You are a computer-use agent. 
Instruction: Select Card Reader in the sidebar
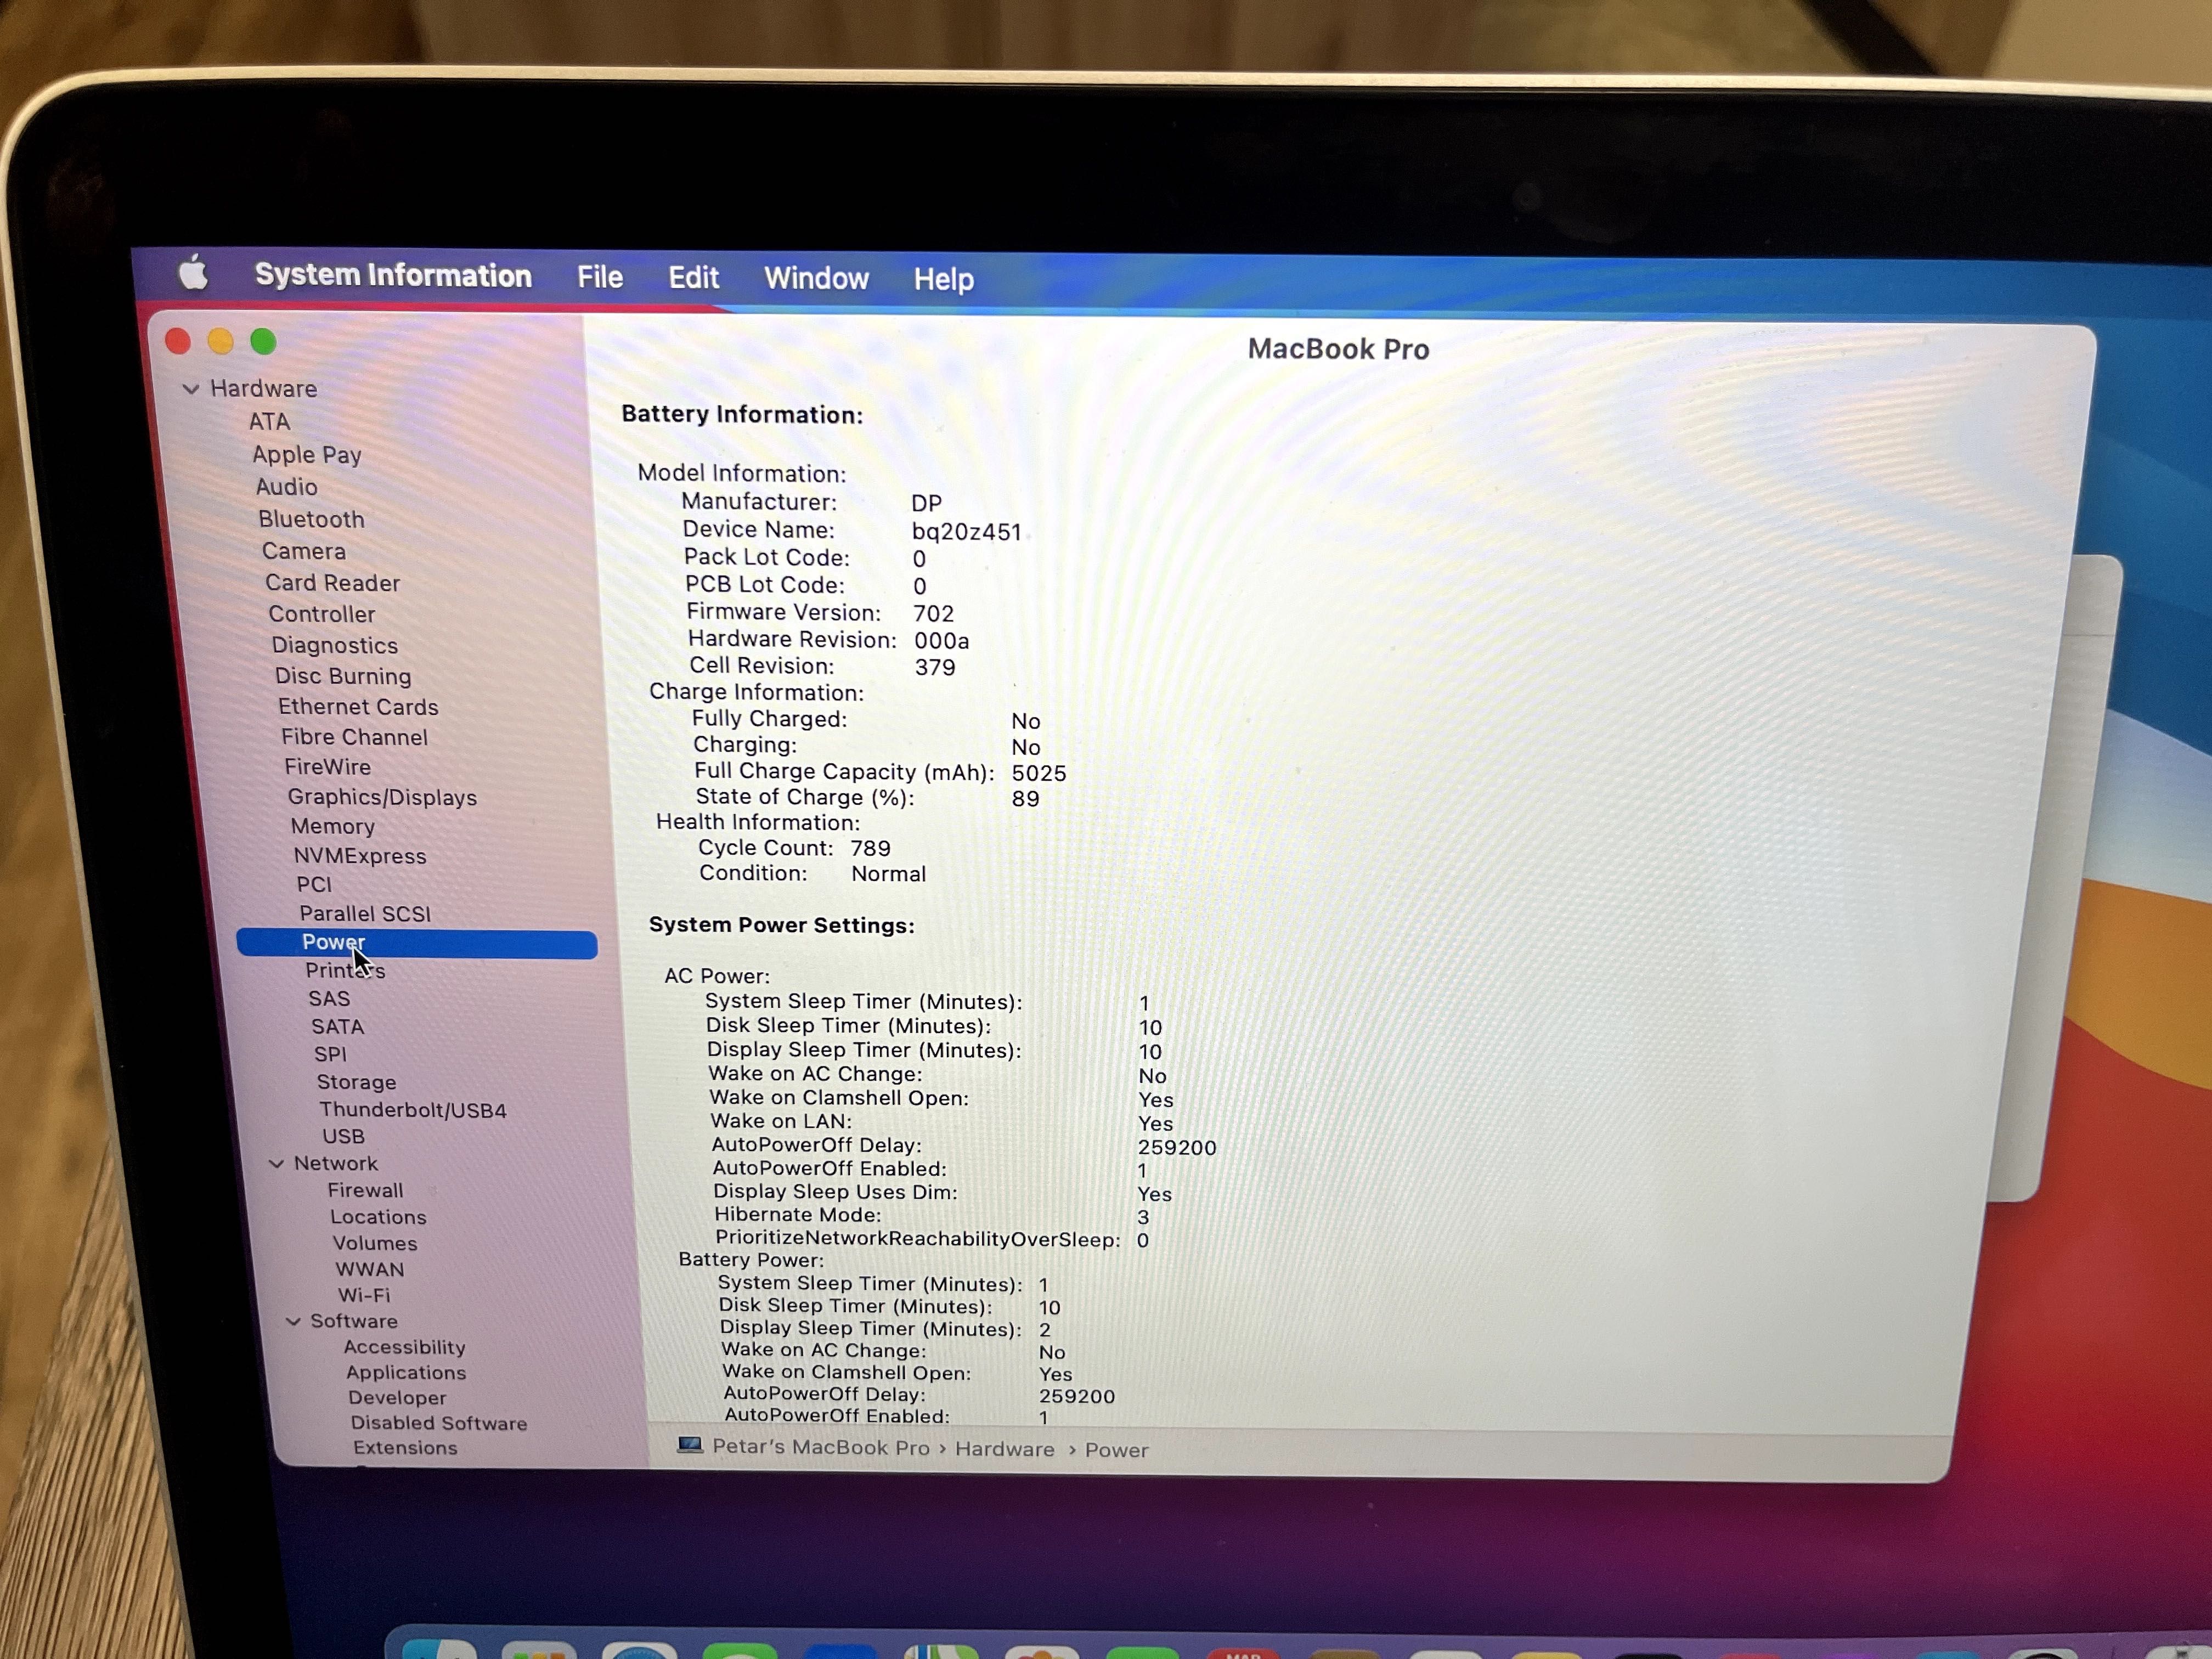(x=332, y=583)
